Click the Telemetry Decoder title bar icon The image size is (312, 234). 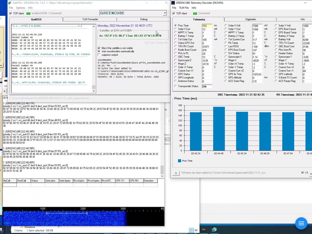click(x=173, y=3)
